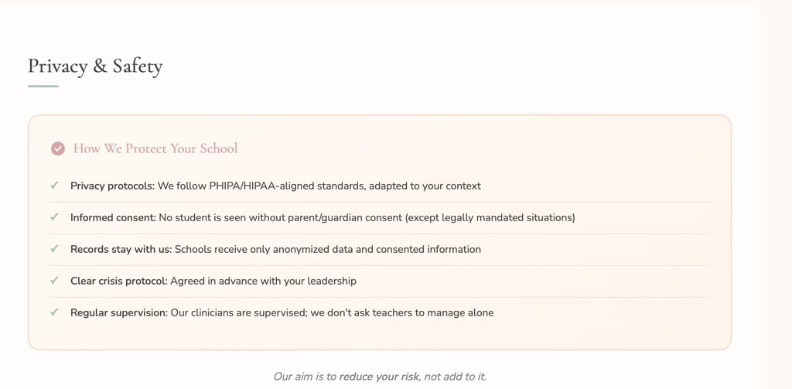The height and width of the screenshot is (389, 792).
Task: Click the bold Informed consent label
Action: tap(113, 217)
